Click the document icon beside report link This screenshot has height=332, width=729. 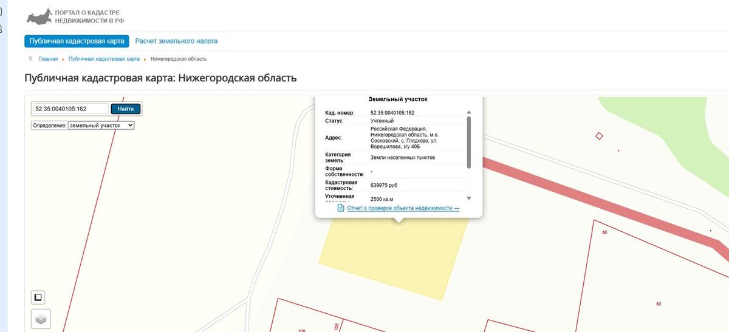click(x=341, y=208)
